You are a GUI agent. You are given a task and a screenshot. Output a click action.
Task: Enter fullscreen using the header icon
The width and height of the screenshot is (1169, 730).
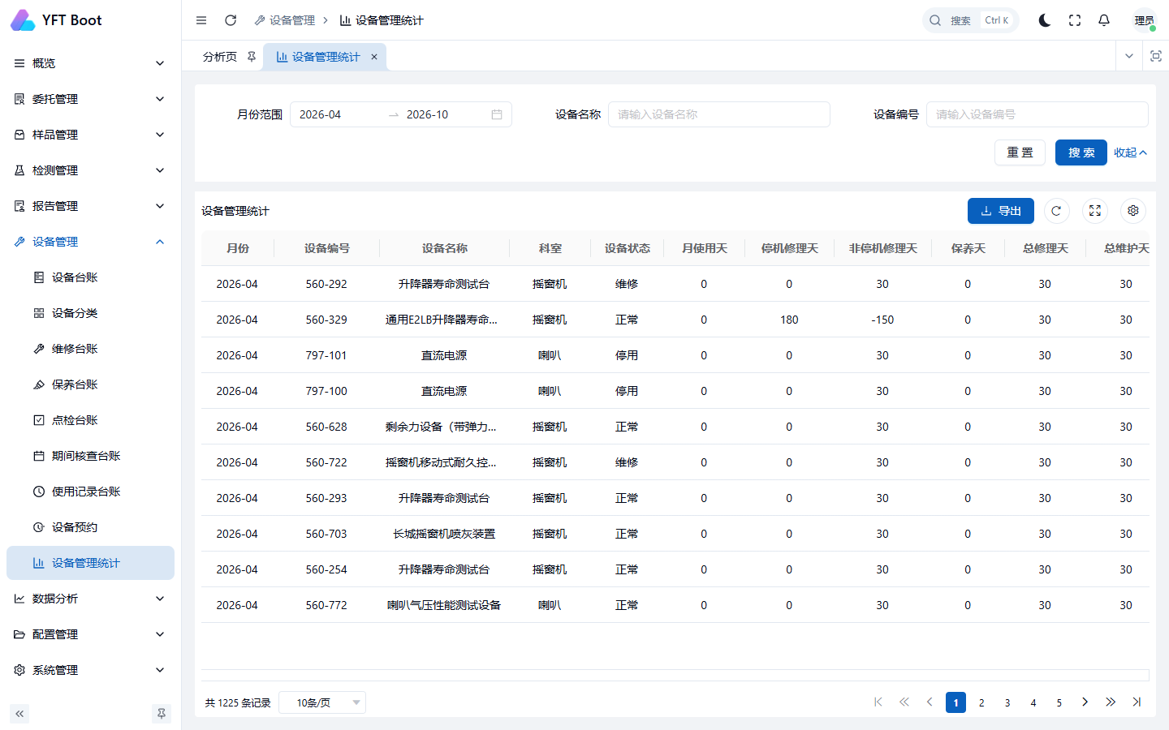1075,20
